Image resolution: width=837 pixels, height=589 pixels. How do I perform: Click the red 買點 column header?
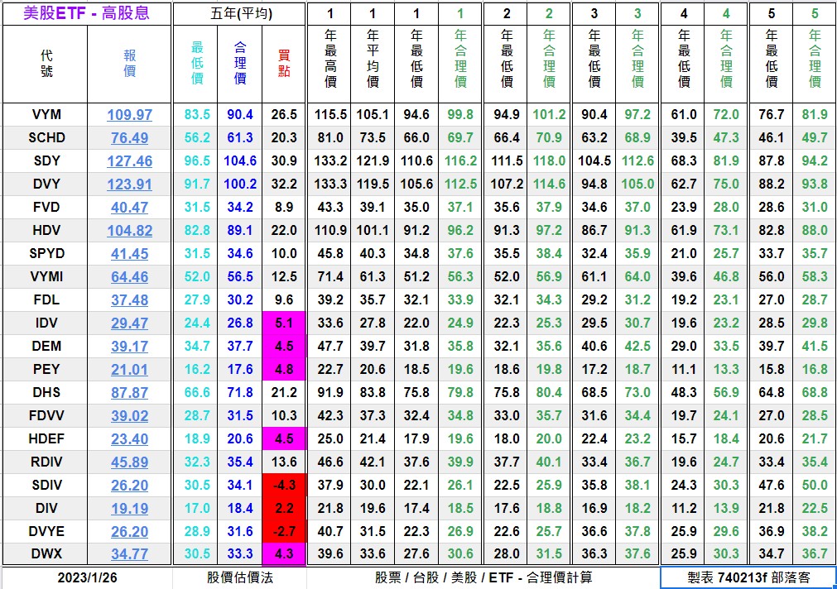click(284, 65)
